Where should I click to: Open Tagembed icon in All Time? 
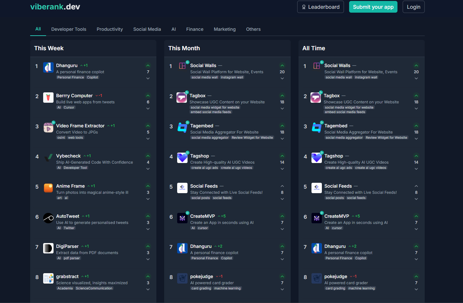pos(317,128)
